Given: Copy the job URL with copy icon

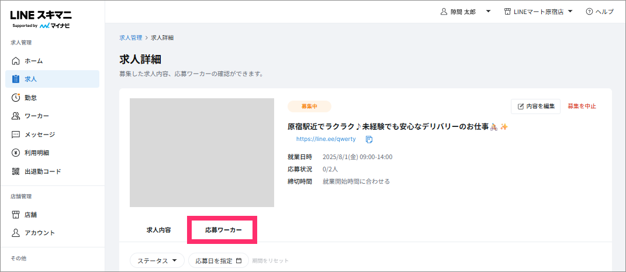Looking at the screenshot, I should click(369, 139).
